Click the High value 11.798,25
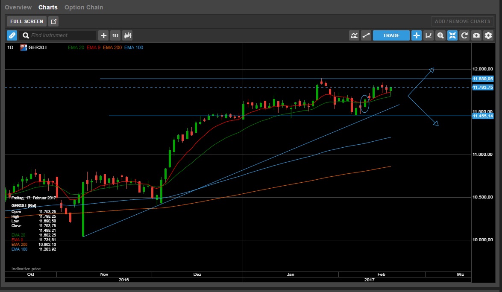The width and height of the screenshot is (502, 292). pyautogui.click(x=47, y=216)
